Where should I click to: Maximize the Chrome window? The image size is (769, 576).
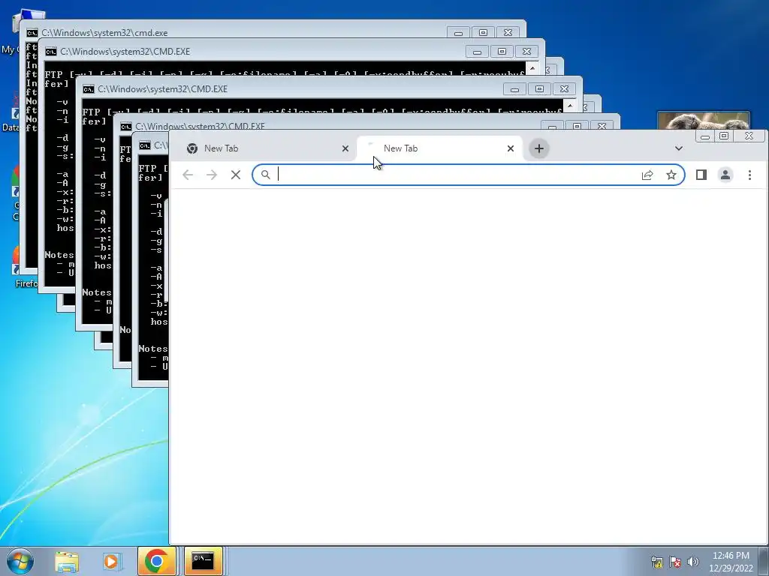pos(724,136)
